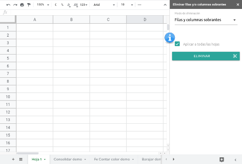Collapse the menus with the up chevron
242x164 pixels.
click(165, 5)
